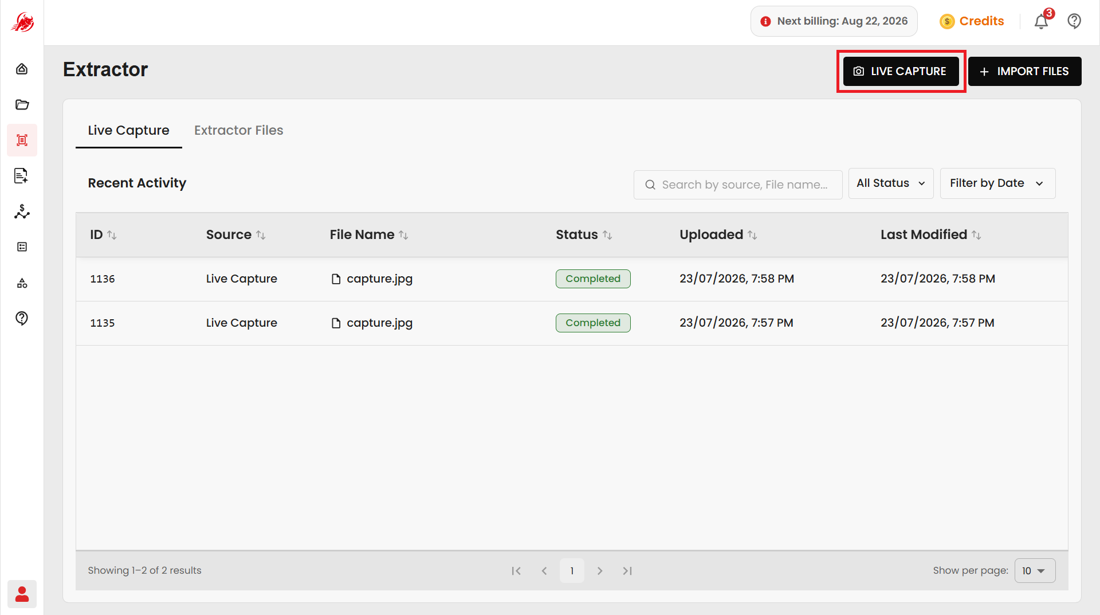Viewport: 1100px width, 615px height.
Task: Click the Credits coin icon
Action: 947,22
